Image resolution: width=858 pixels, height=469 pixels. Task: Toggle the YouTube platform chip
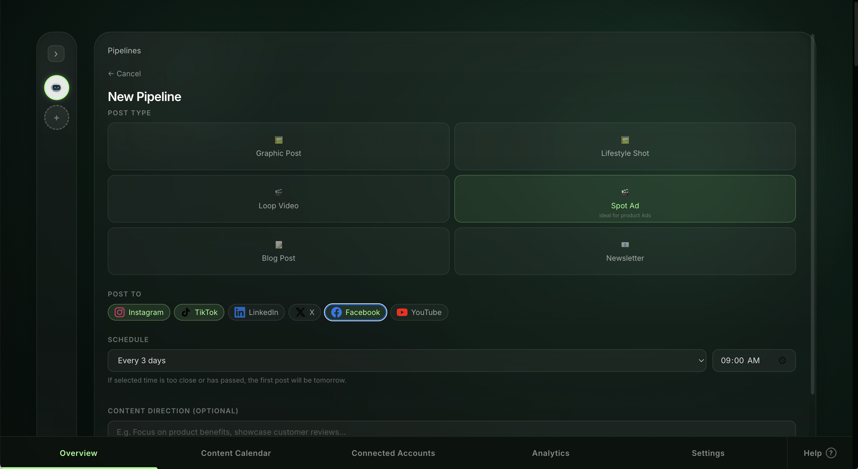(419, 312)
